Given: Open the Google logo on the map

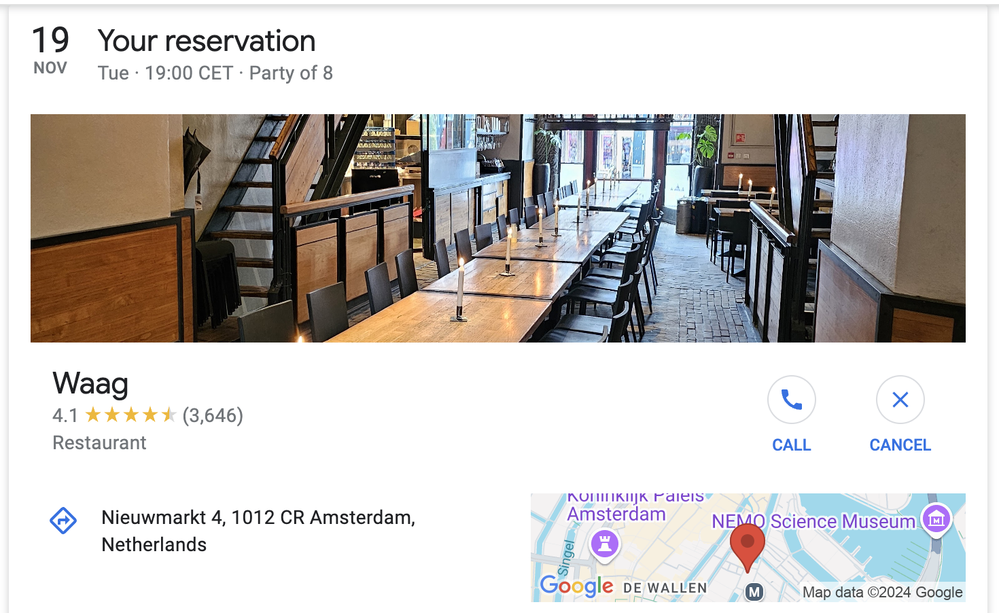Looking at the screenshot, I should [576, 586].
